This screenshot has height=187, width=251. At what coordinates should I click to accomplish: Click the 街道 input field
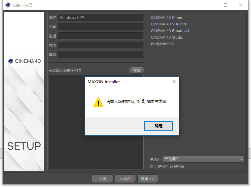(100, 36)
